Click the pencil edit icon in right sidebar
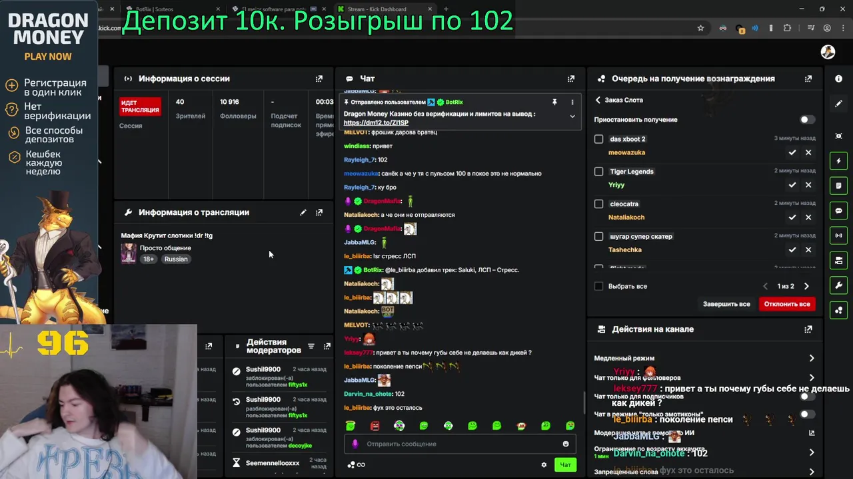 tap(838, 104)
